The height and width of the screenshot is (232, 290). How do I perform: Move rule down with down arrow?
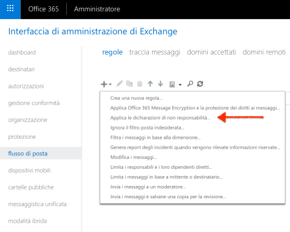[161, 83]
